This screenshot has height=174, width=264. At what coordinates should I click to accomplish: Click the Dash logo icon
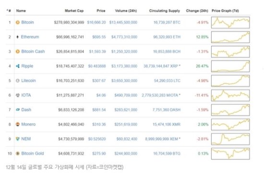pyautogui.click(x=18, y=110)
